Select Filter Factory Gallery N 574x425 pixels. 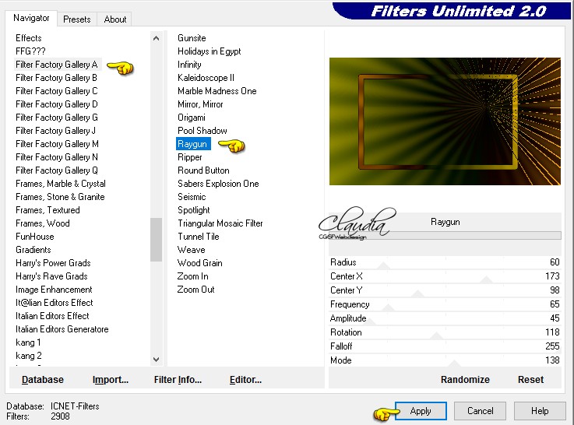[x=56, y=157]
